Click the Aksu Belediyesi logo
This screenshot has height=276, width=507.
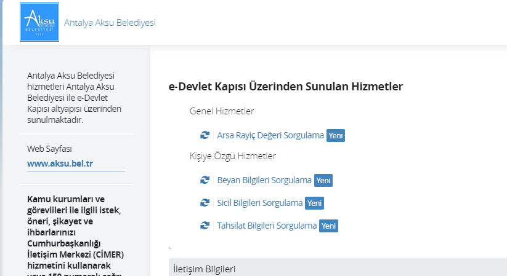(39, 22)
